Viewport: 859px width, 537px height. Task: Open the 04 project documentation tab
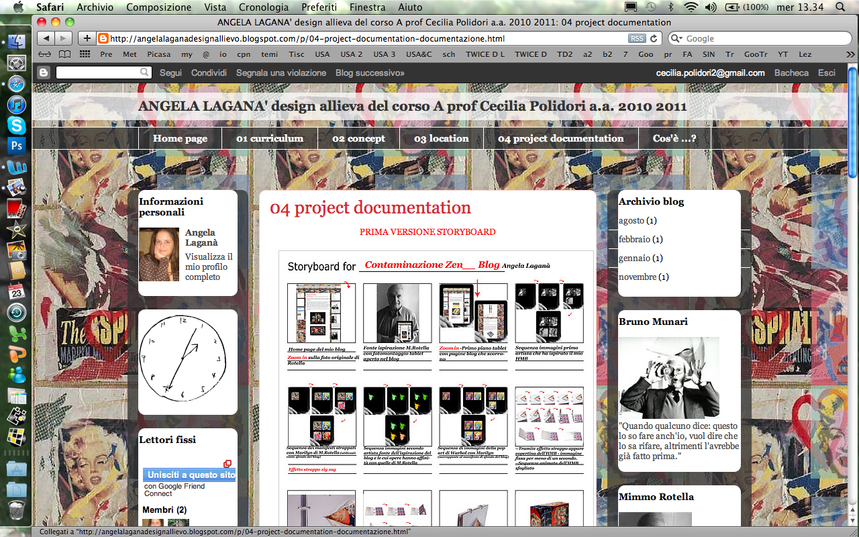point(561,138)
